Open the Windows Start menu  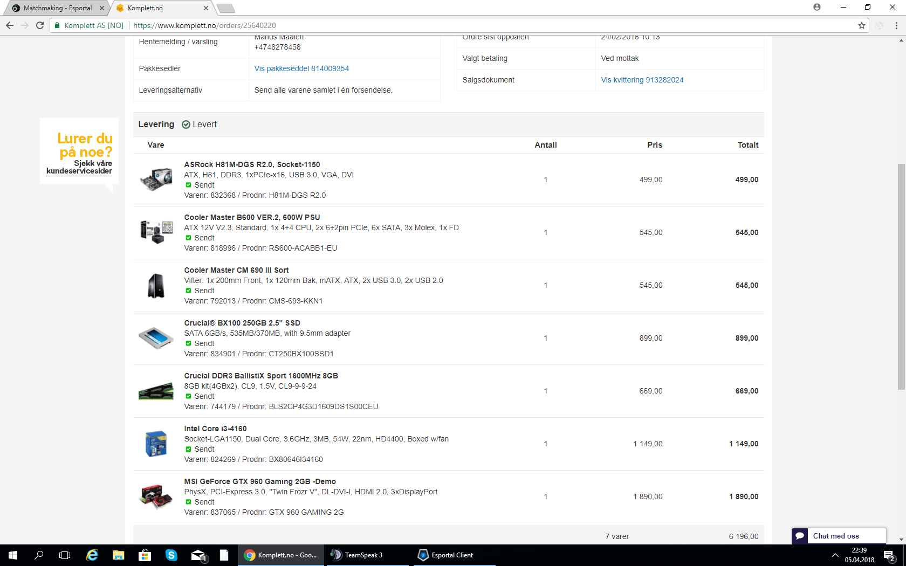coord(13,555)
